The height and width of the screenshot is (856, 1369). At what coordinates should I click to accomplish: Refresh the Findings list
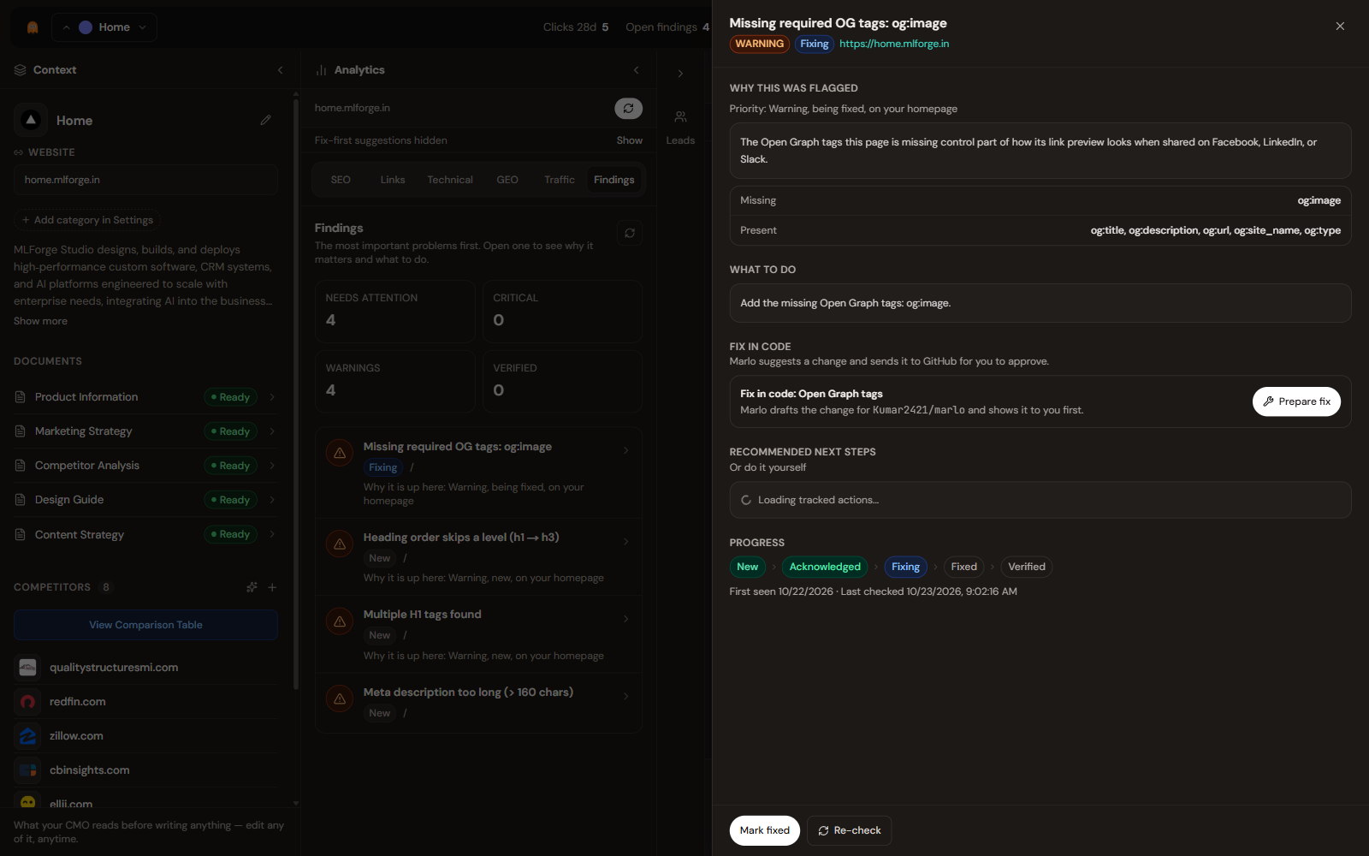630,233
